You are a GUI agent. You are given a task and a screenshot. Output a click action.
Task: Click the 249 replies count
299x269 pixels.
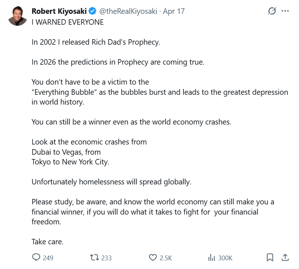[48, 258]
